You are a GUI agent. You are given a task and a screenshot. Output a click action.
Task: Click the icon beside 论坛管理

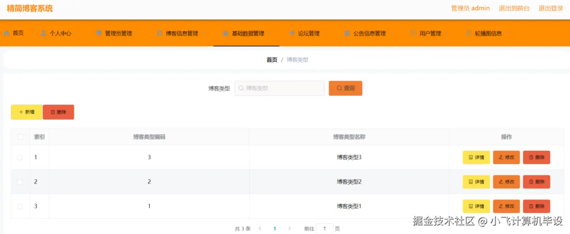(x=292, y=33)
